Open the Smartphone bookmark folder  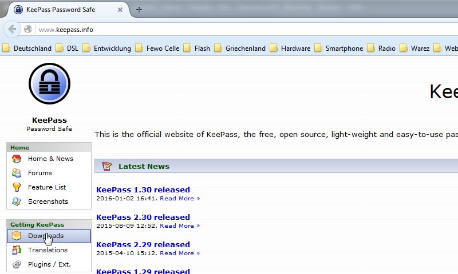coord(339,49)
